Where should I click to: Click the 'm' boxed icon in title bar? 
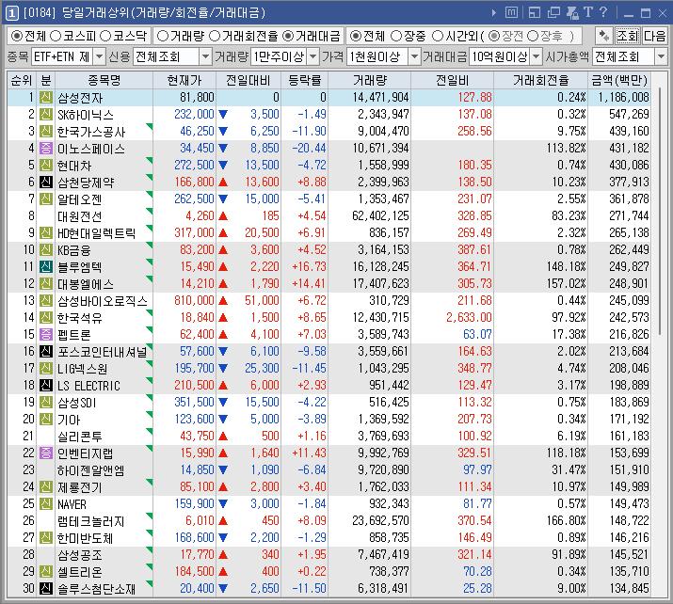coord(511,13)
